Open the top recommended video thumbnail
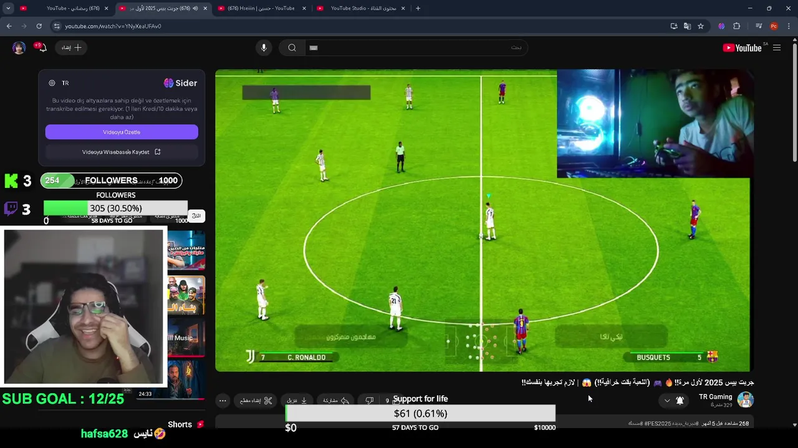This screenshot has height=448, width=798. click(186, 251)
